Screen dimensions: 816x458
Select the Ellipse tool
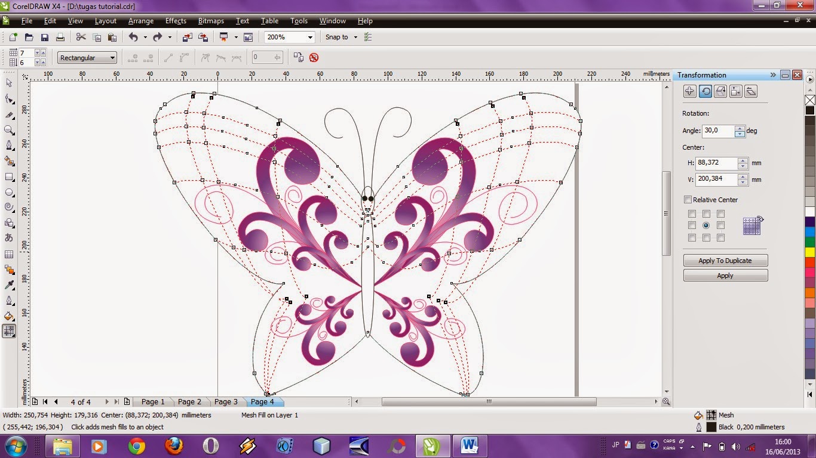tap(9, 192)
